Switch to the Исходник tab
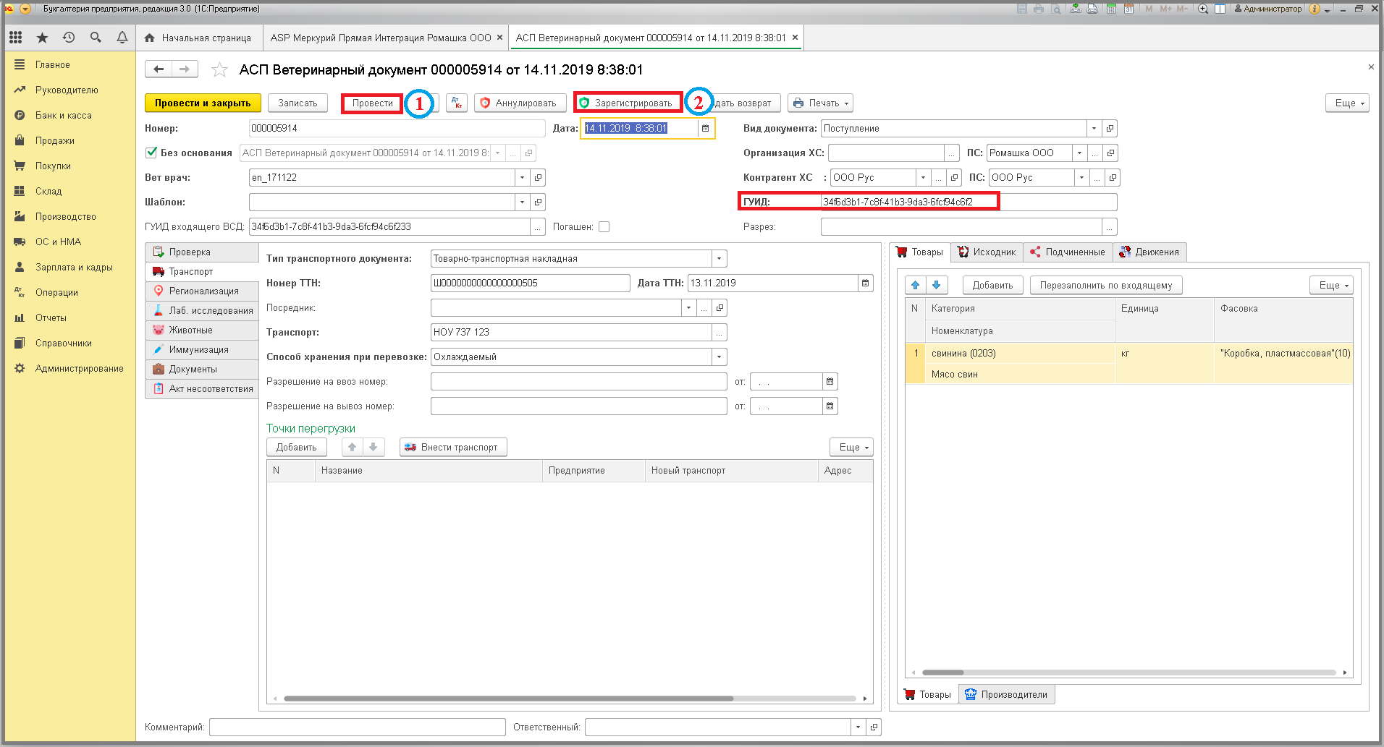Screen dimensions: 1384x747 [987, 252]
